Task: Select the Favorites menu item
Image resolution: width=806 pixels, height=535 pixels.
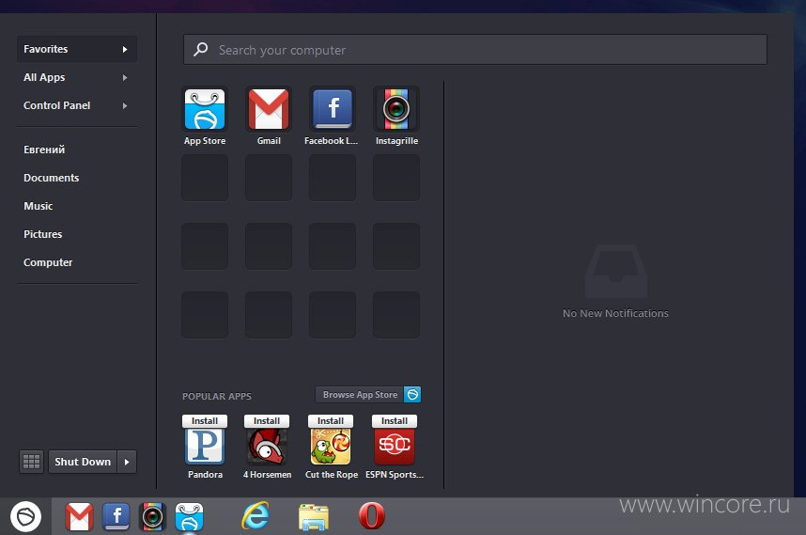Action: [77, 49]
